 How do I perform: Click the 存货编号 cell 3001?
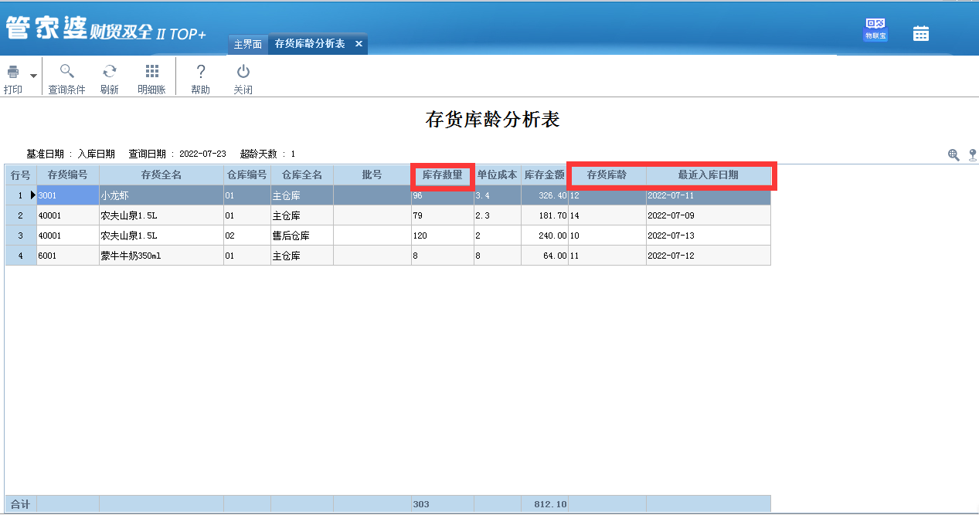click(67, 196)
